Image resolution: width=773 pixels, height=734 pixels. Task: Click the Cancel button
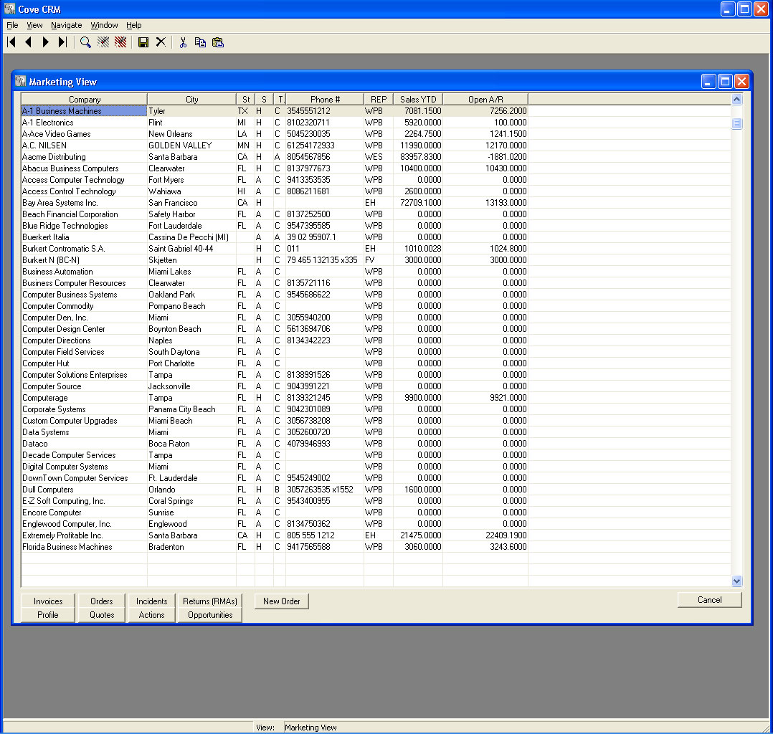click(709, 599)
